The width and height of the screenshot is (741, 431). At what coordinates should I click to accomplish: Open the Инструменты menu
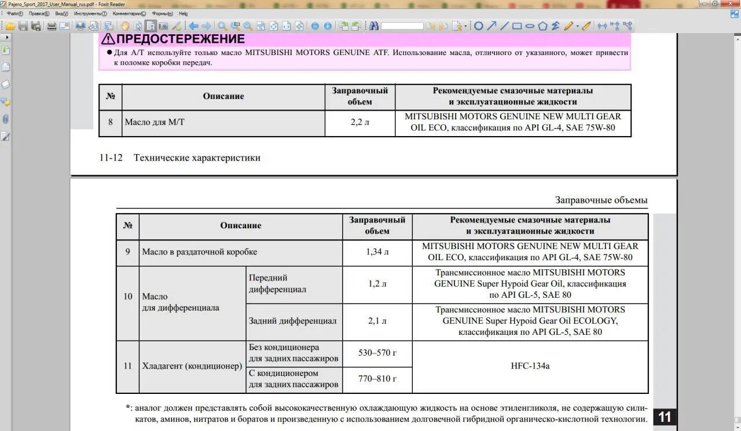[90, 13]
